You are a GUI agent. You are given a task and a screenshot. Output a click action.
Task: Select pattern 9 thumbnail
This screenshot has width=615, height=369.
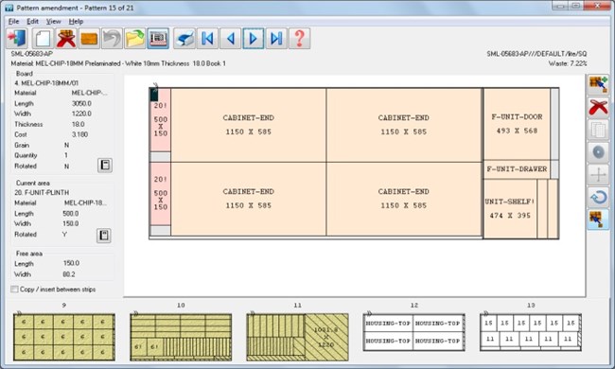64,337
